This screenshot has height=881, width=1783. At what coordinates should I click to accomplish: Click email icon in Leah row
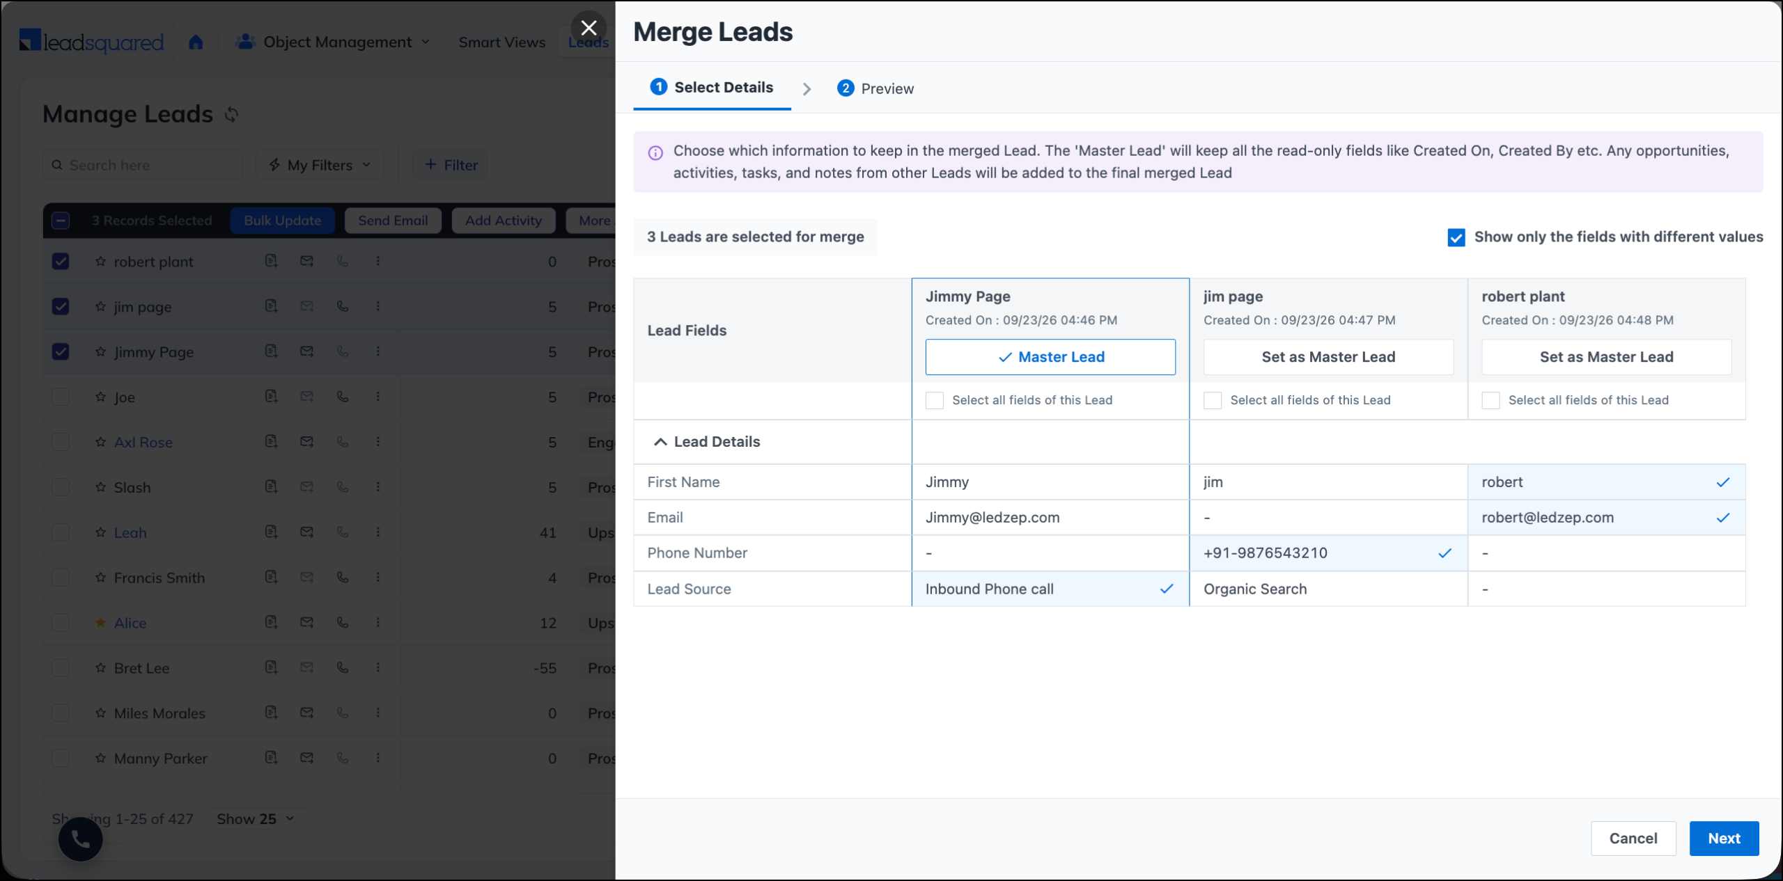pos(306,532)
